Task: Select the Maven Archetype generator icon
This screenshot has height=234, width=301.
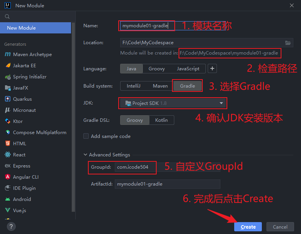Action: [7, 55]
